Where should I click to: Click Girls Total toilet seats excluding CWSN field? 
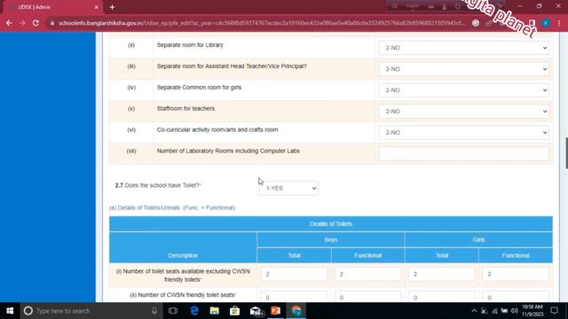[x=442, y=274]
